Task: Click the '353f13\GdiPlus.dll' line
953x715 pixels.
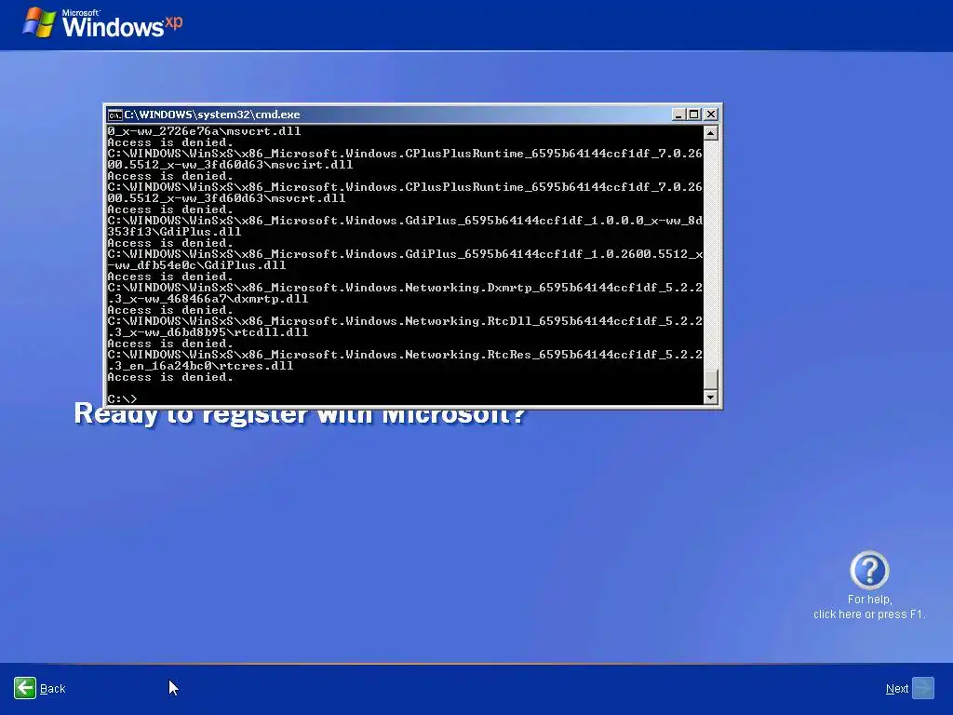Action: (174, 232)
